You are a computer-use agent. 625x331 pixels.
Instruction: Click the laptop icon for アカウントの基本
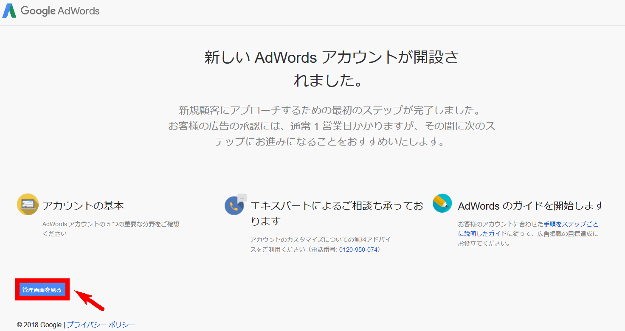[28, 204]
